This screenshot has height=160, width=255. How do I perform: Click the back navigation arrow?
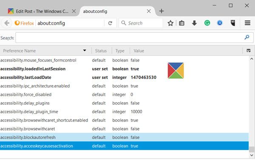[x=7, y=23]
